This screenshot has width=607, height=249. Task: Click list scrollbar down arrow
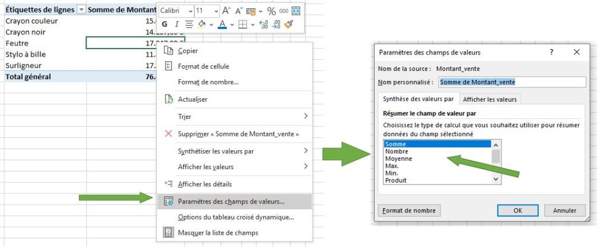click(496, 179)
